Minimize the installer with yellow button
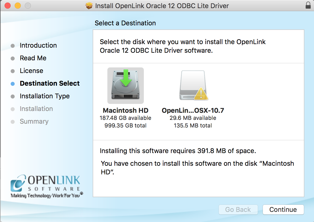Screen dimensions: 314x222 click(17, 6)
